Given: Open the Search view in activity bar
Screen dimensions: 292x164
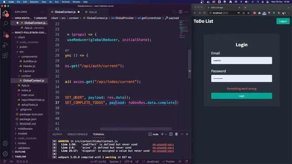Looking at the screenshot, I should point(5,24).
